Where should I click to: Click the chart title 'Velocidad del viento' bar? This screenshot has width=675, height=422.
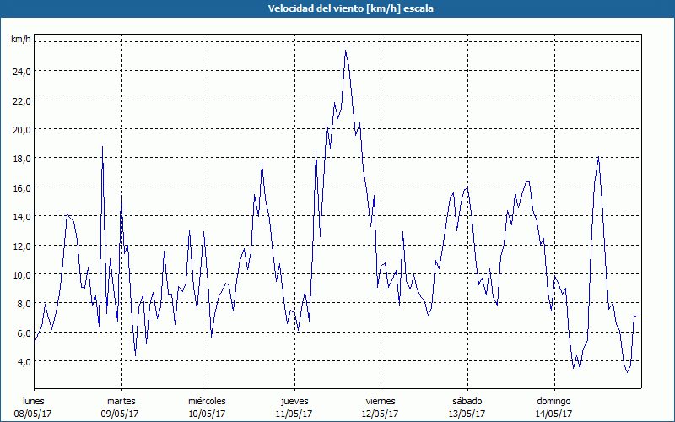click(337, 8)
